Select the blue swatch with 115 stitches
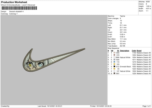Screen dimensions: 152x108 click(x=114, y=62)
